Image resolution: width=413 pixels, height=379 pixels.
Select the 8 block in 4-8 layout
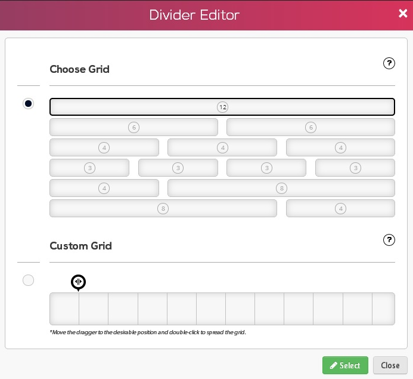pyautogui.click(x=281, y=188)
